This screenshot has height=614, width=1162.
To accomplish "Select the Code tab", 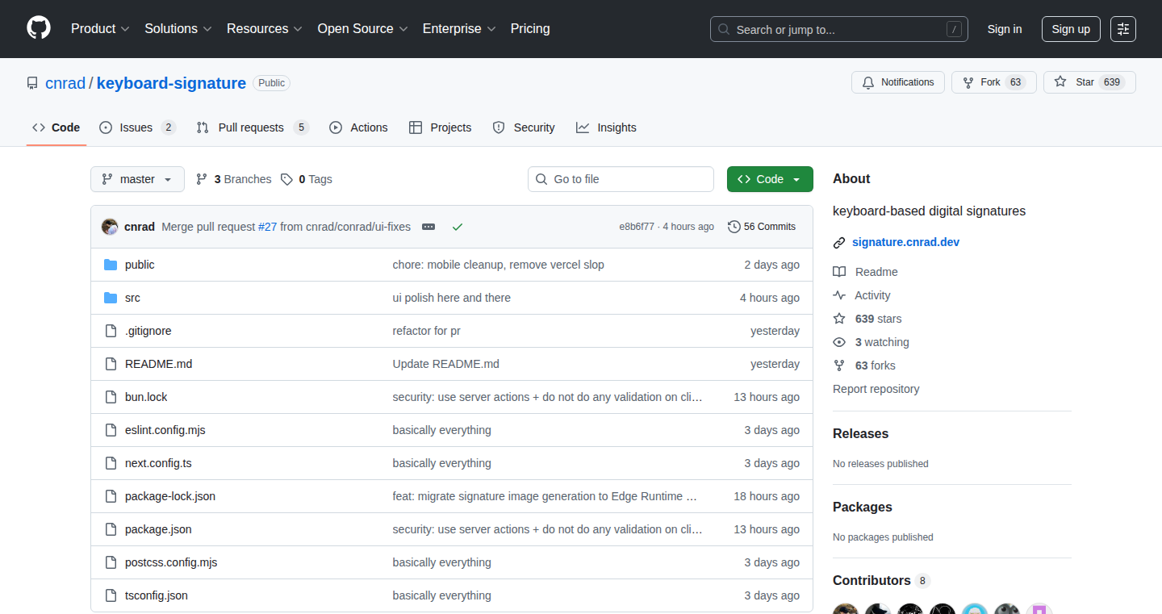I will coord(56,127).
